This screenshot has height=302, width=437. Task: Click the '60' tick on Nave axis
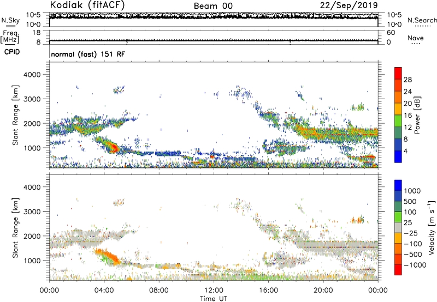click(x=391, y=33)
